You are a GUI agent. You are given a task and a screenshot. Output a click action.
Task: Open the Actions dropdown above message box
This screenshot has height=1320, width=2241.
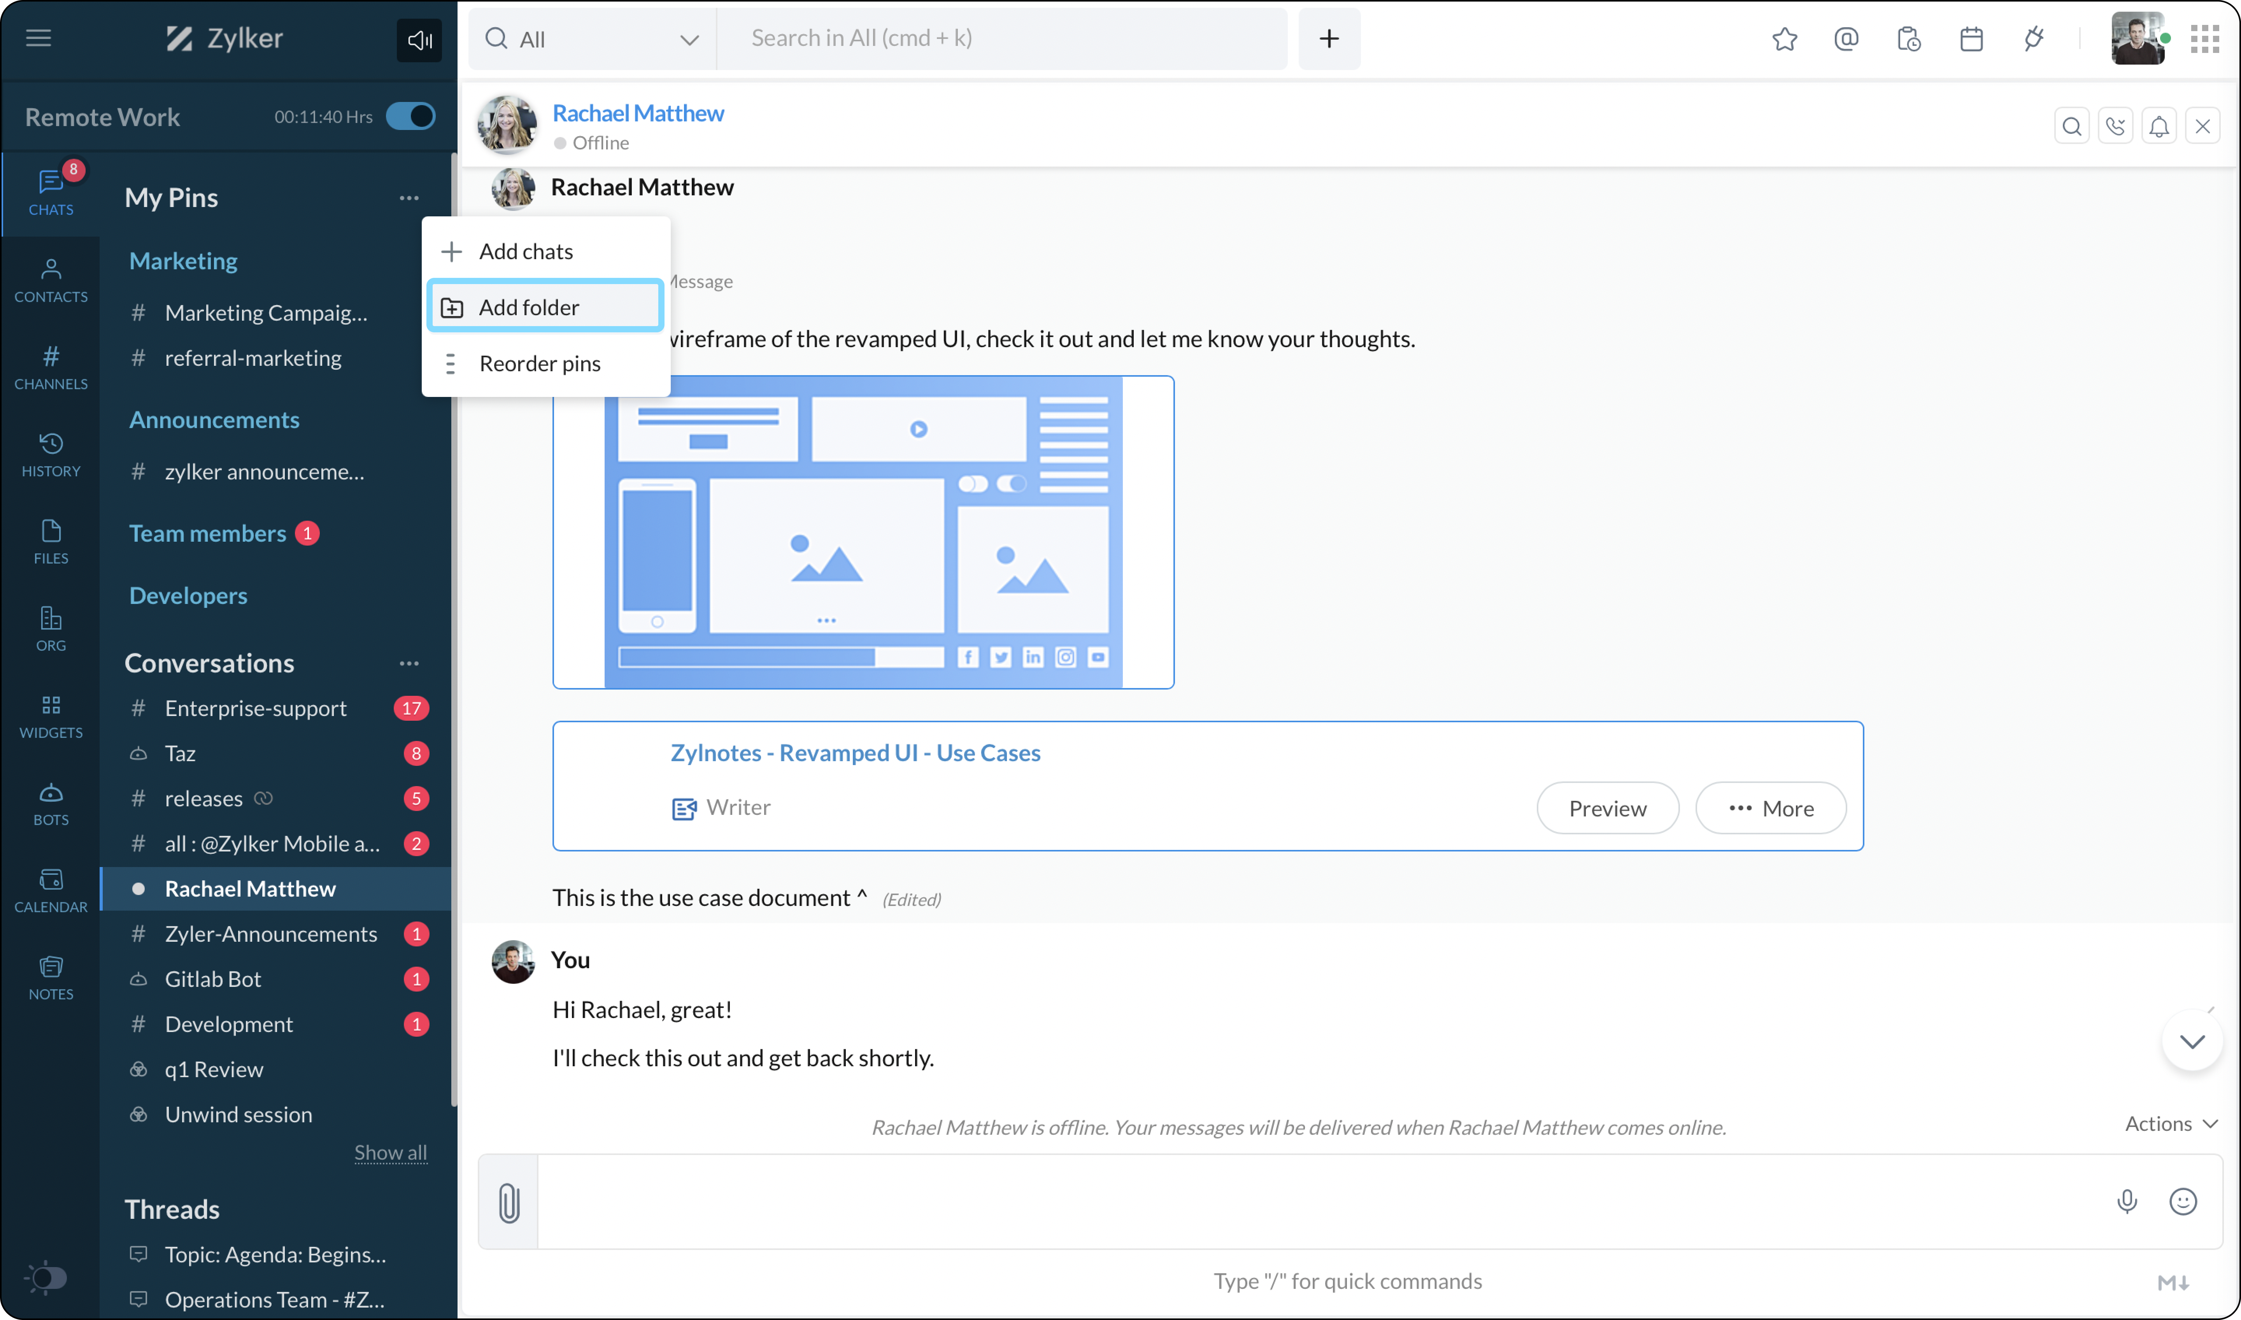tap(2170, 1123)
